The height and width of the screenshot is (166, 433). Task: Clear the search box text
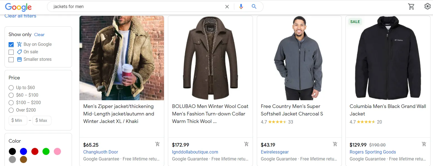point(227,7)
